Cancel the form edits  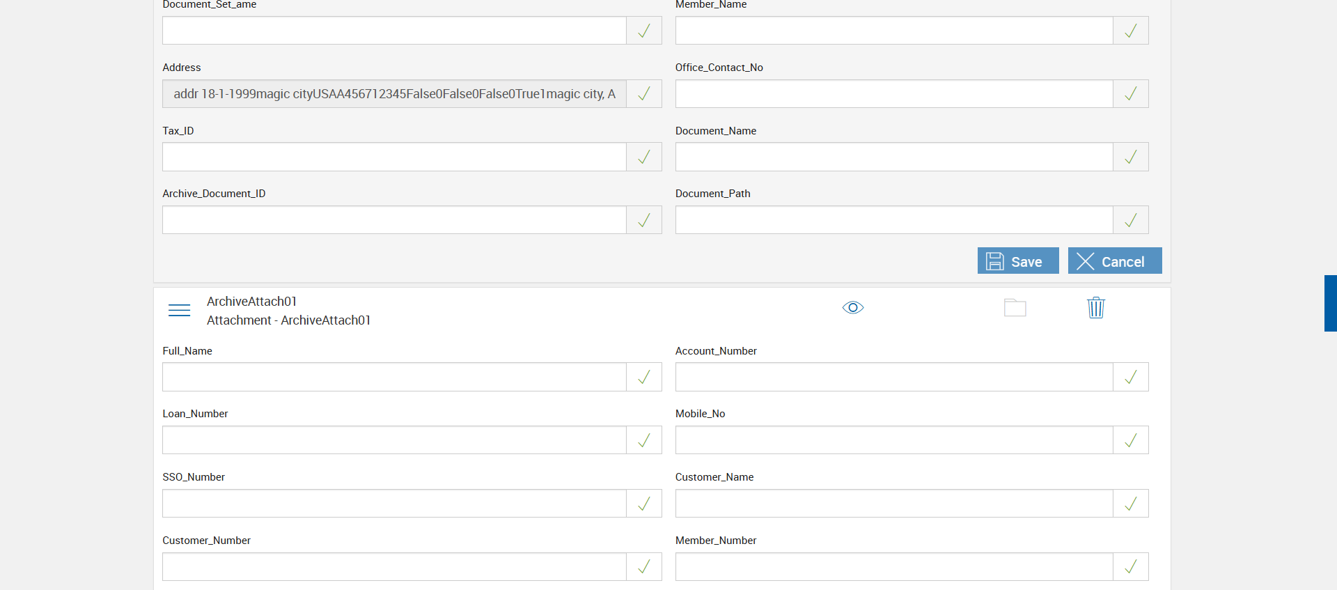pos(1114,261)
